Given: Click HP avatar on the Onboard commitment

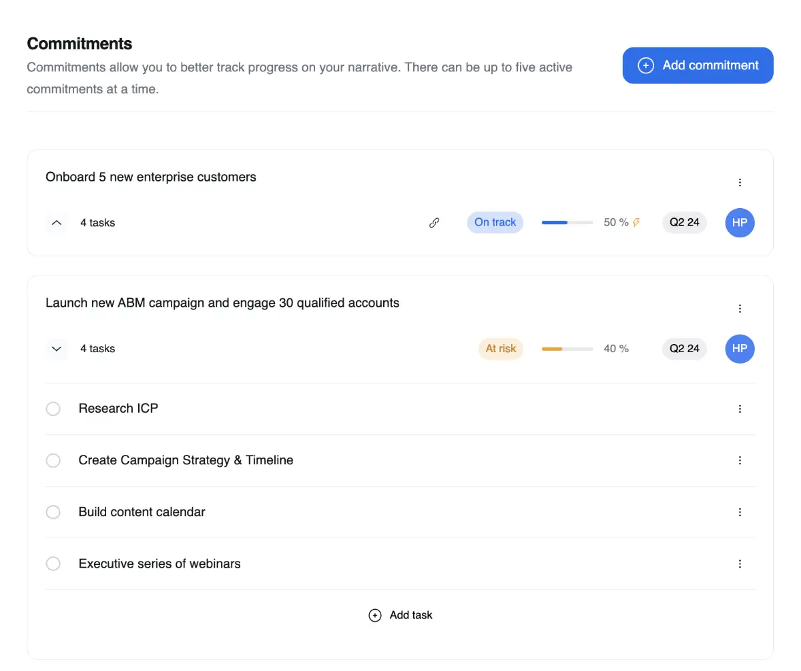Looking at the screenshot, I should point(740,223).
